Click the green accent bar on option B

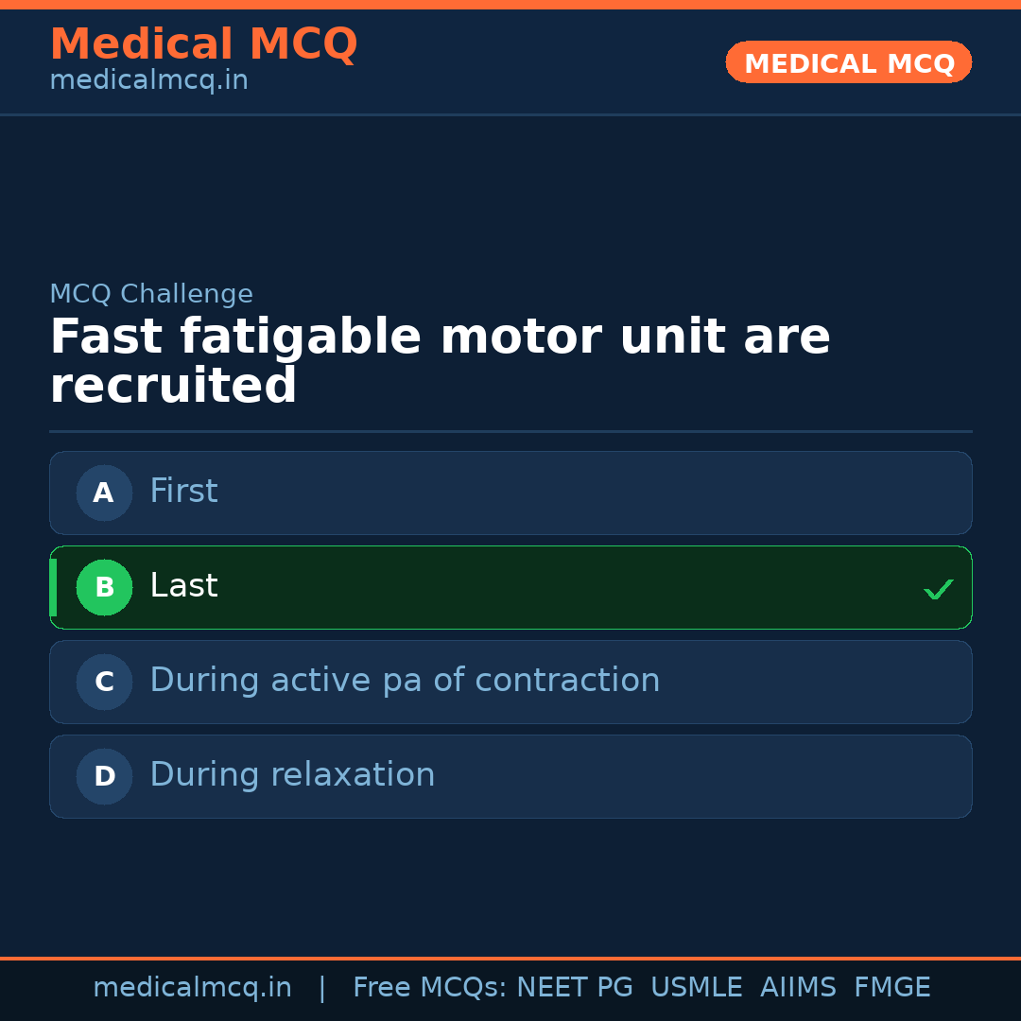click(53, 587)
